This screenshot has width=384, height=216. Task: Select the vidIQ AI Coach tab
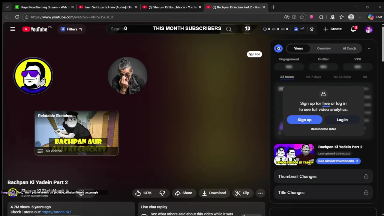click(x=349, y=48)
